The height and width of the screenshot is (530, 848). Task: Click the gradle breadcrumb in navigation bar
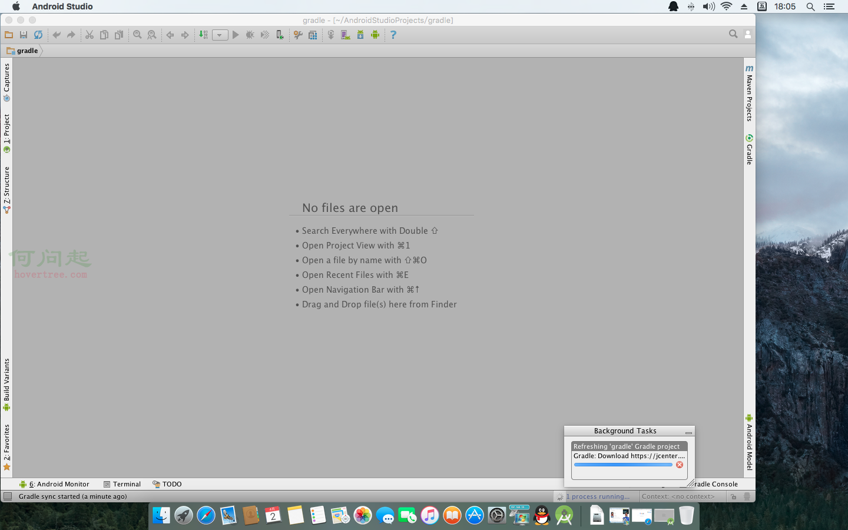pyautogui.click(x=23, y=51)
